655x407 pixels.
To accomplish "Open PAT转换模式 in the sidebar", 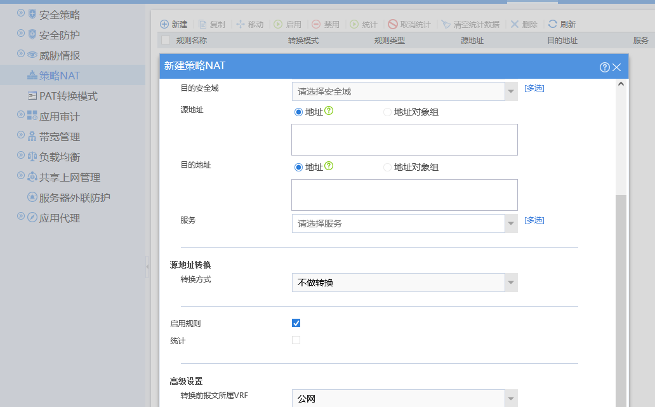I will pyautogui.click(x=68, y=96).
